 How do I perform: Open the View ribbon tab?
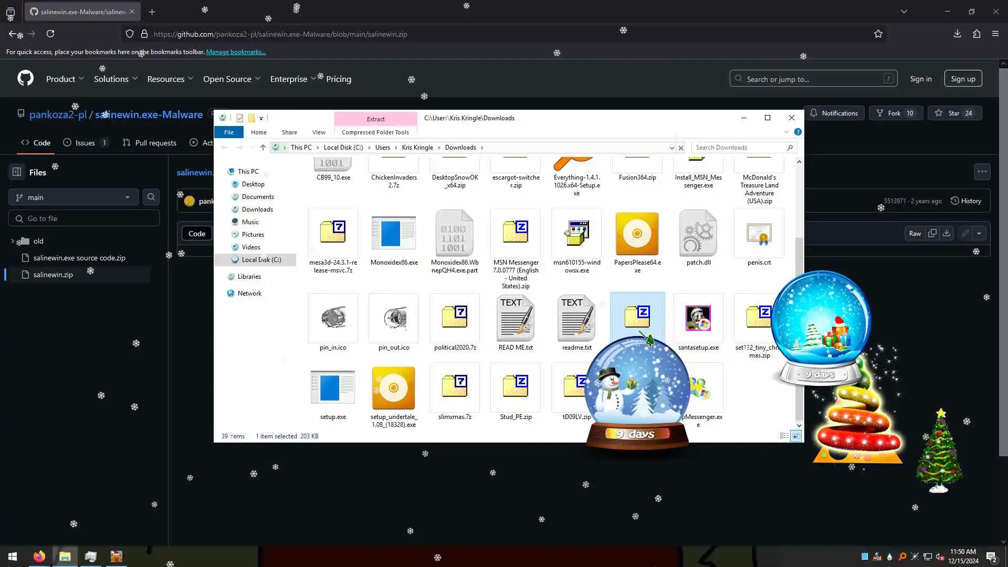point(319,132)
